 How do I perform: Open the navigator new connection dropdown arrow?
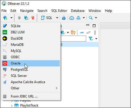pos(68,33)
